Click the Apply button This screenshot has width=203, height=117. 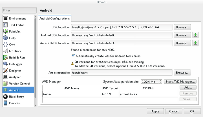(155, 111)
